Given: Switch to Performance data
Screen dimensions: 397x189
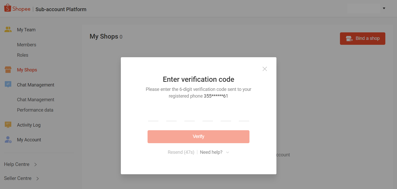Looking at the screenshot, I should (x=35, y=110).
